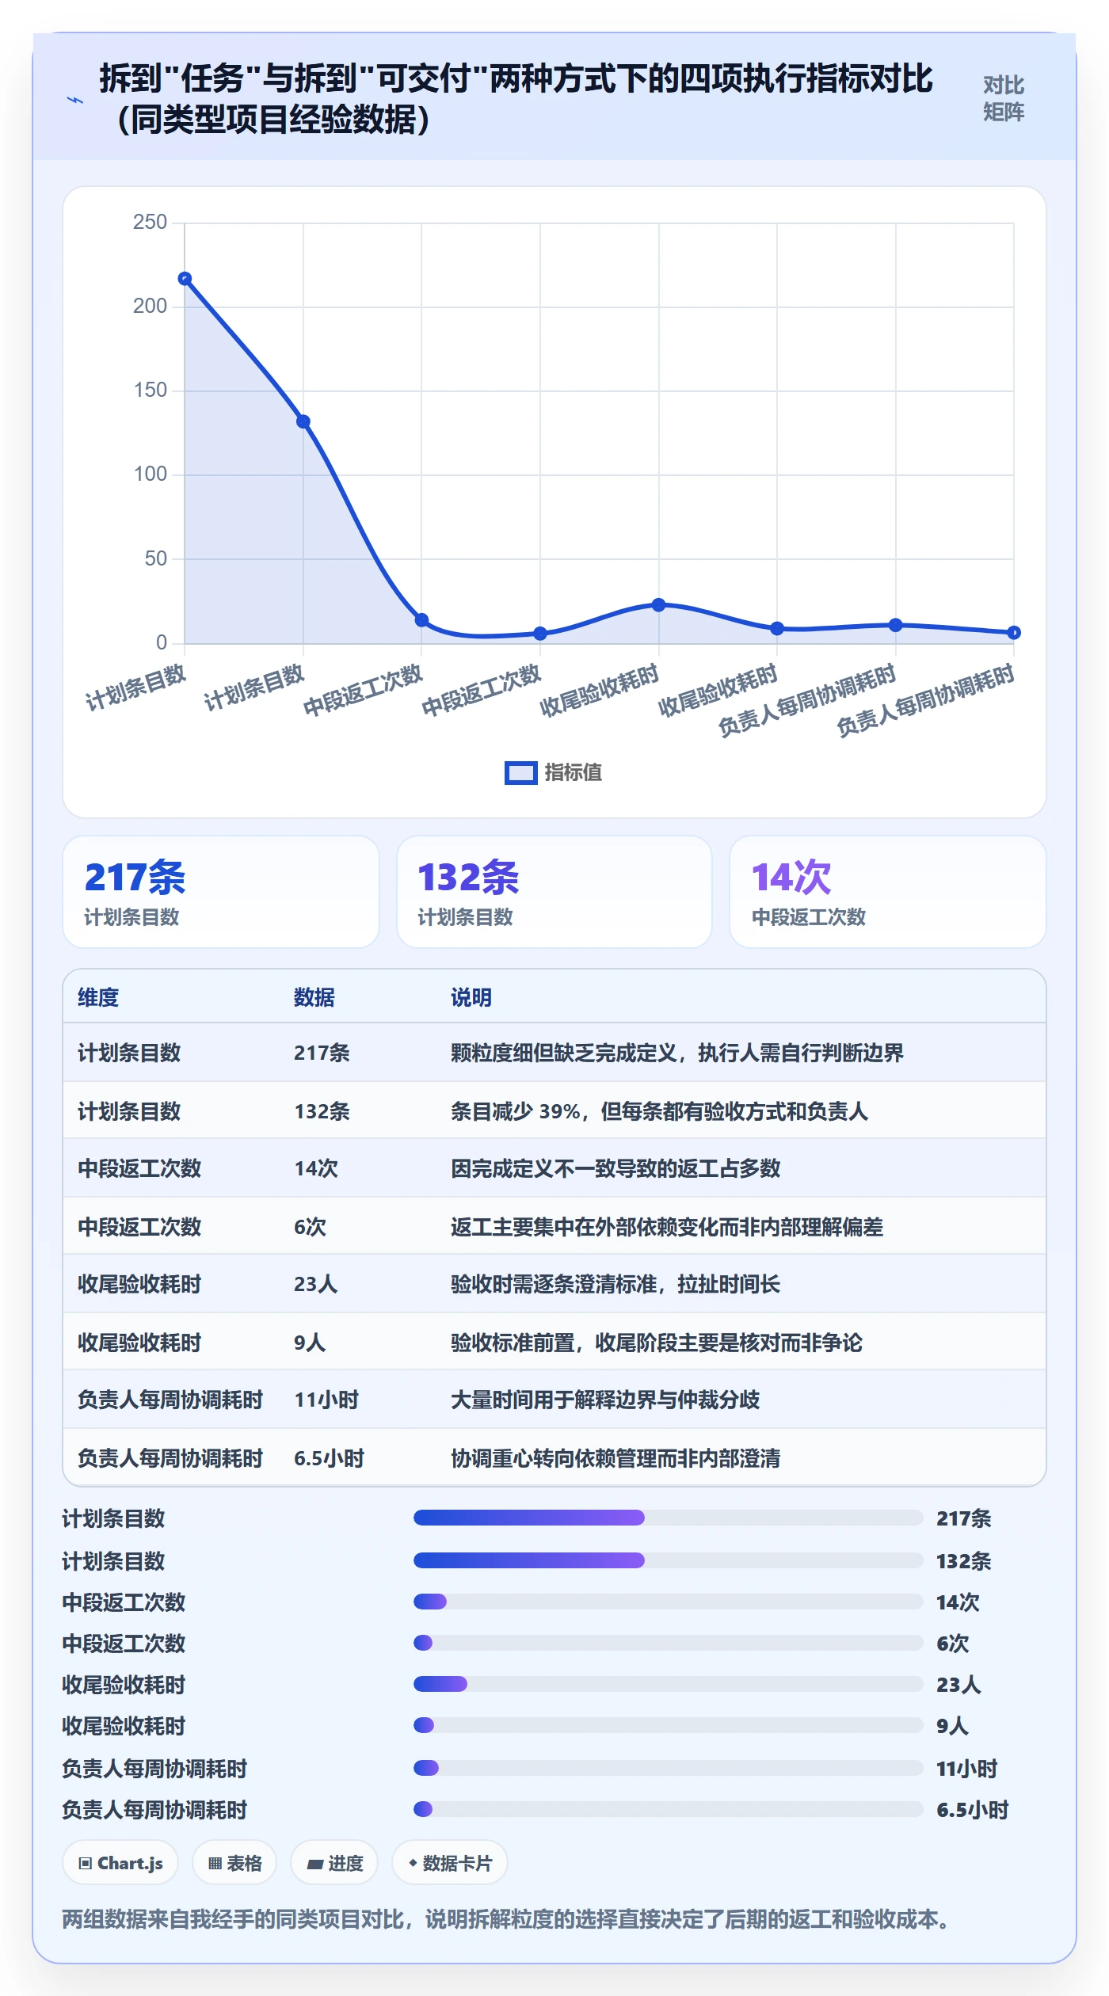Click the y-axis label 250

(x=150, y=222)
